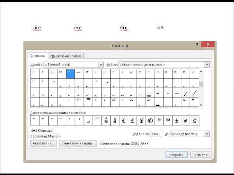Image resolution: width=234 pixels, height=175 pixels.
Task: Open the Автозамена... settings
Action: click(x=43, y=143)
